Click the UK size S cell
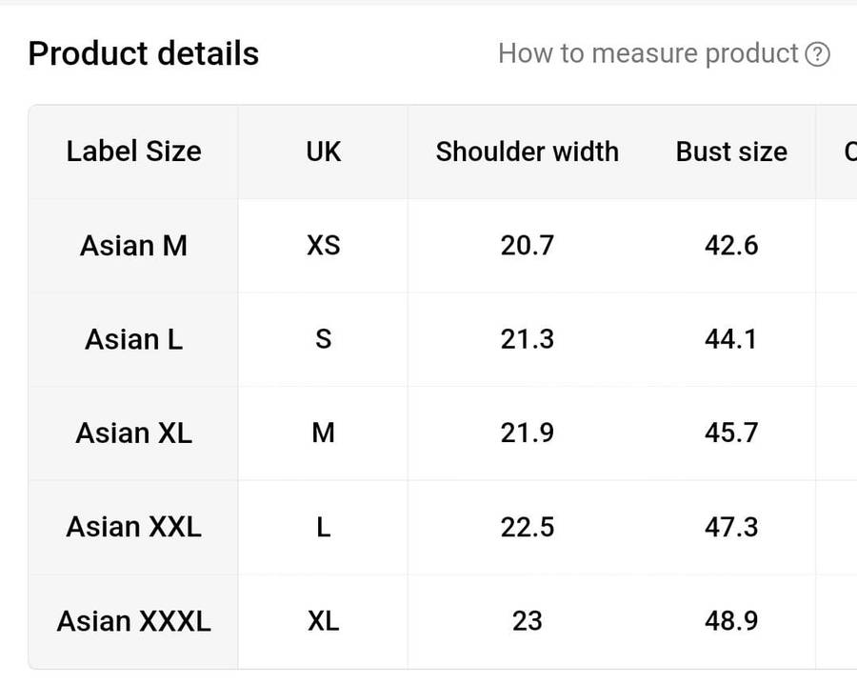This screenshot has height=685, width=857. [x=323, y=339]
